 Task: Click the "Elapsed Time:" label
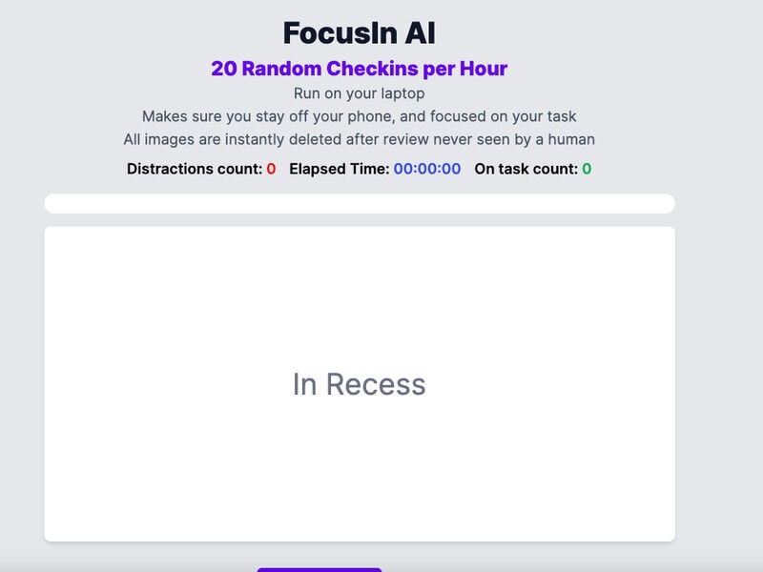point(339,169)
